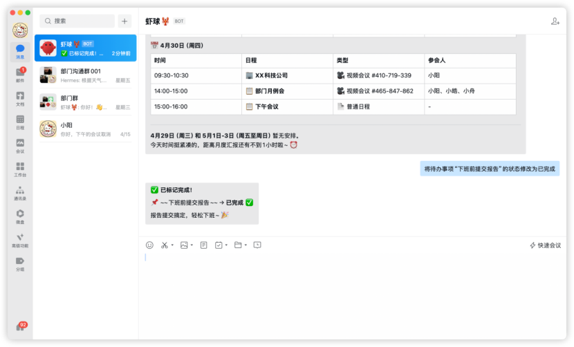The height and width of the screenshot is (347, 574).
Task: Open the 工作台 (Workbench) sidebar icon
Action: click(x=20, y=169)
